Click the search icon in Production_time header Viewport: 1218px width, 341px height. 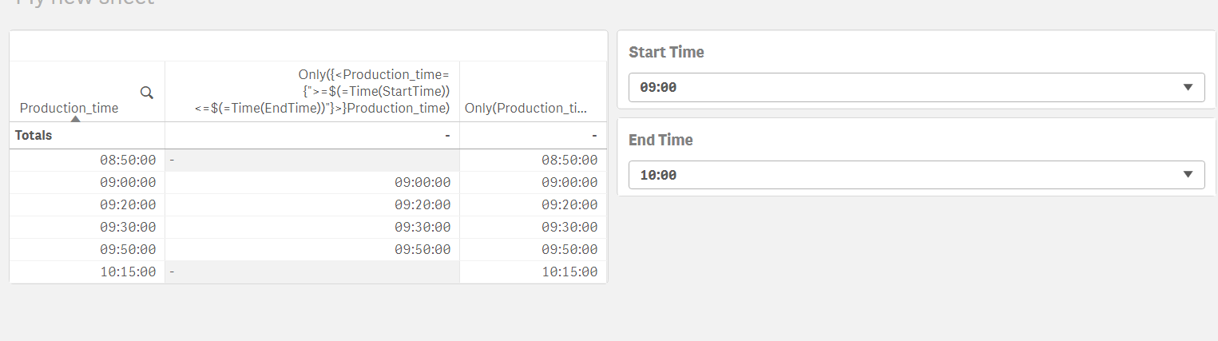coord(147,93)
